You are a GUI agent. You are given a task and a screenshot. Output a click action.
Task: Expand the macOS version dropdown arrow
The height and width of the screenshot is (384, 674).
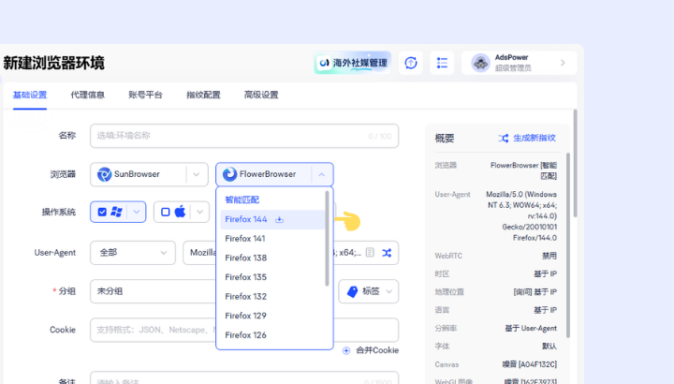pyautogui.click(x=200, y=212)
